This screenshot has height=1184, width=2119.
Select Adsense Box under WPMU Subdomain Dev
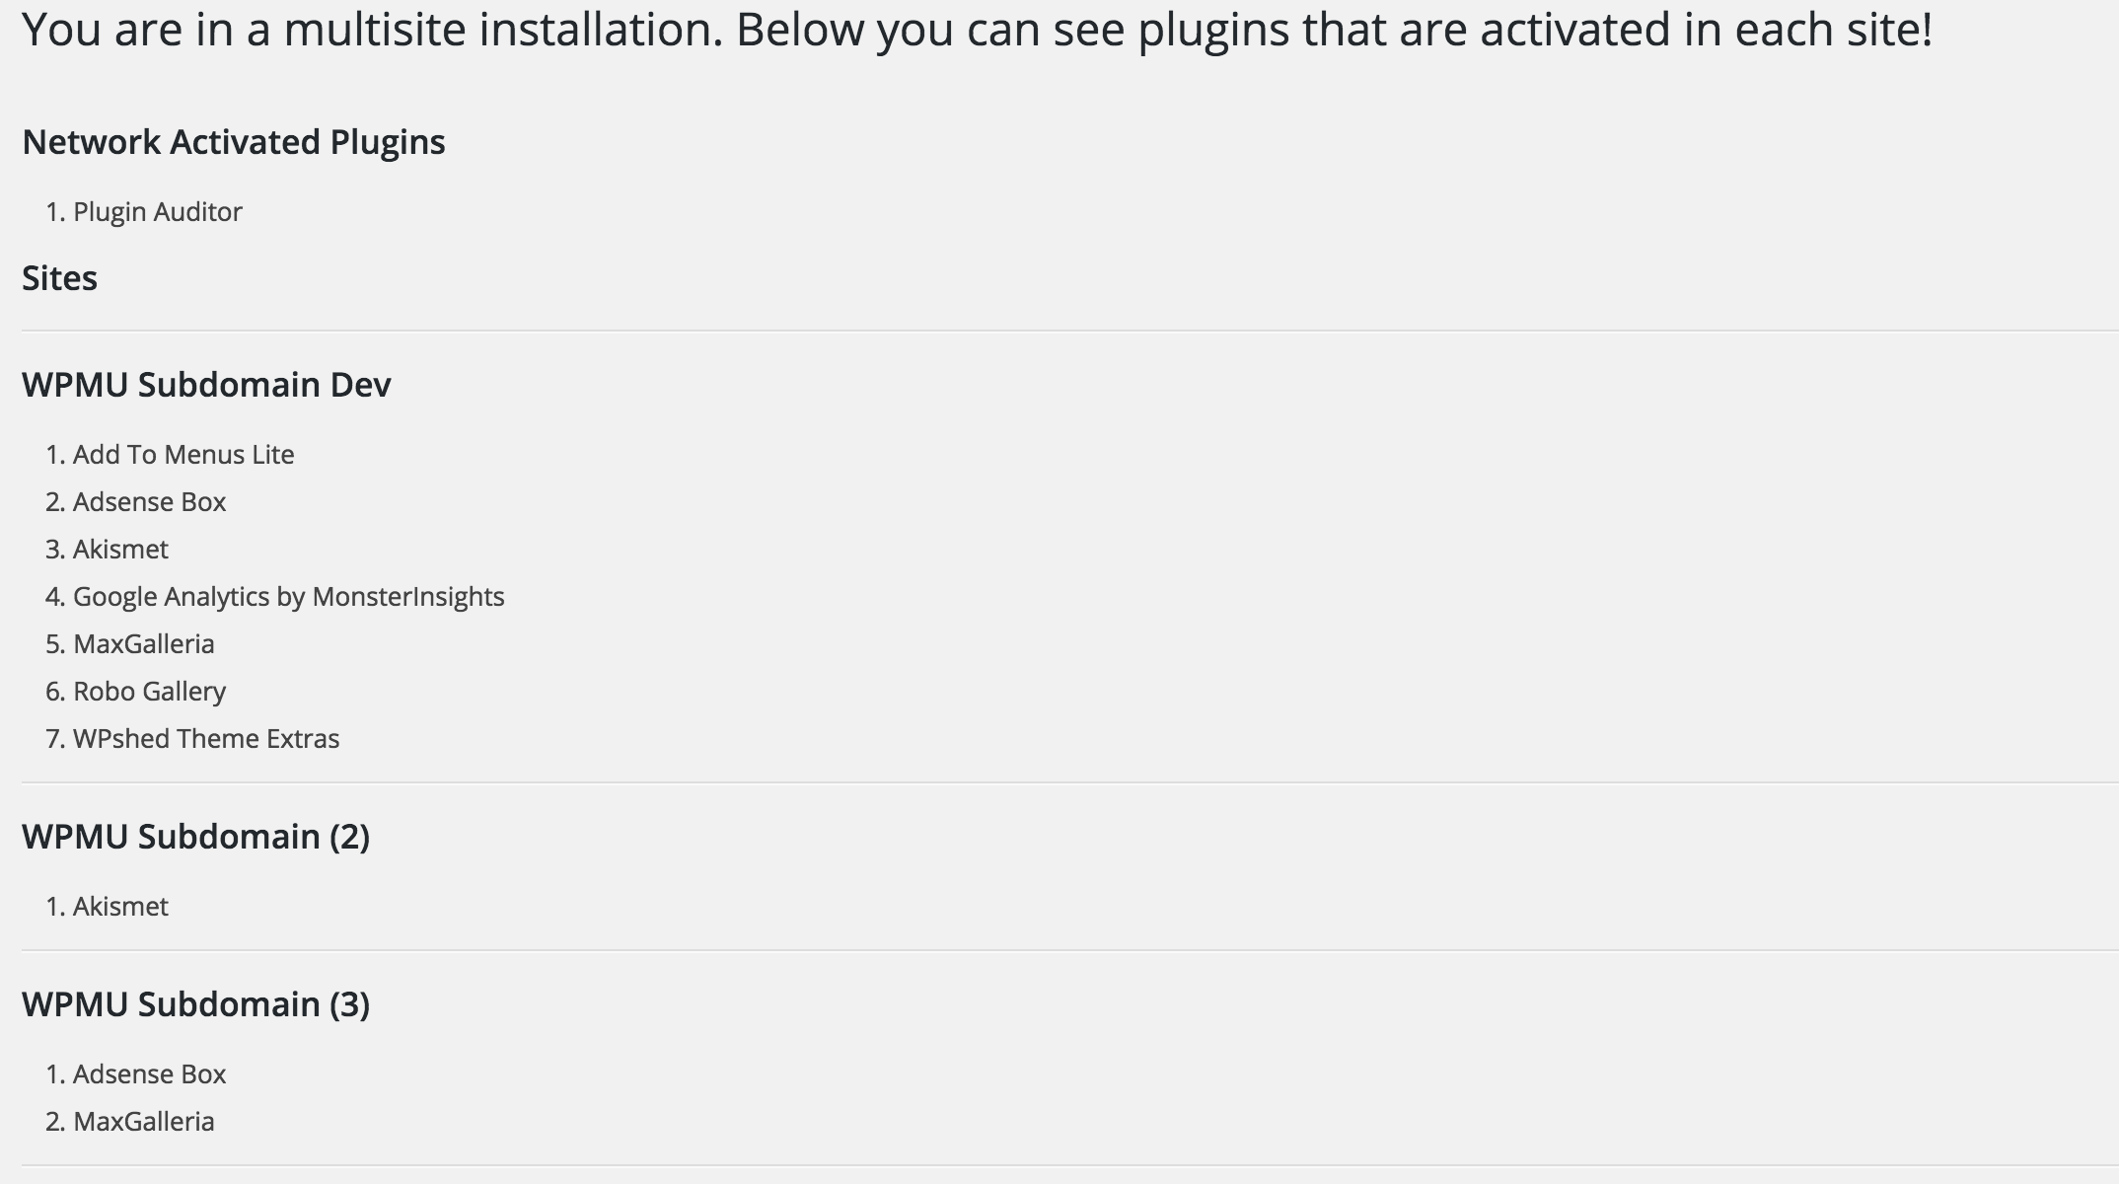coord(149,502)
